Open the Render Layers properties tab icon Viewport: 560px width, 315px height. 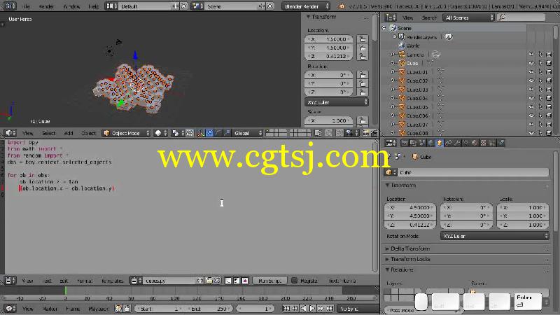point(413,143)
